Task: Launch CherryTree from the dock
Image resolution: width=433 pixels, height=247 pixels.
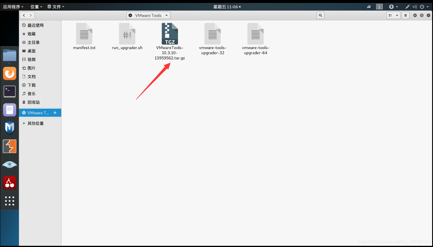Action: point(10,183)
